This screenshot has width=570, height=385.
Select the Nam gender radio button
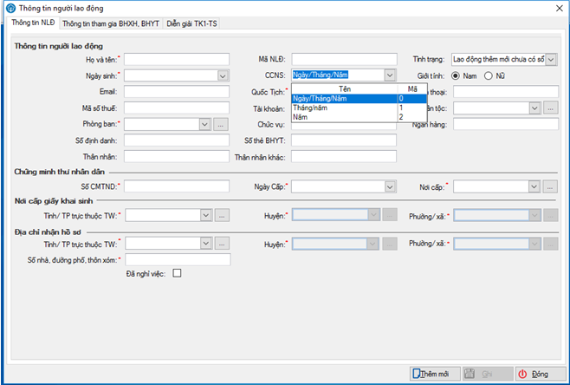tap(453, 75)
